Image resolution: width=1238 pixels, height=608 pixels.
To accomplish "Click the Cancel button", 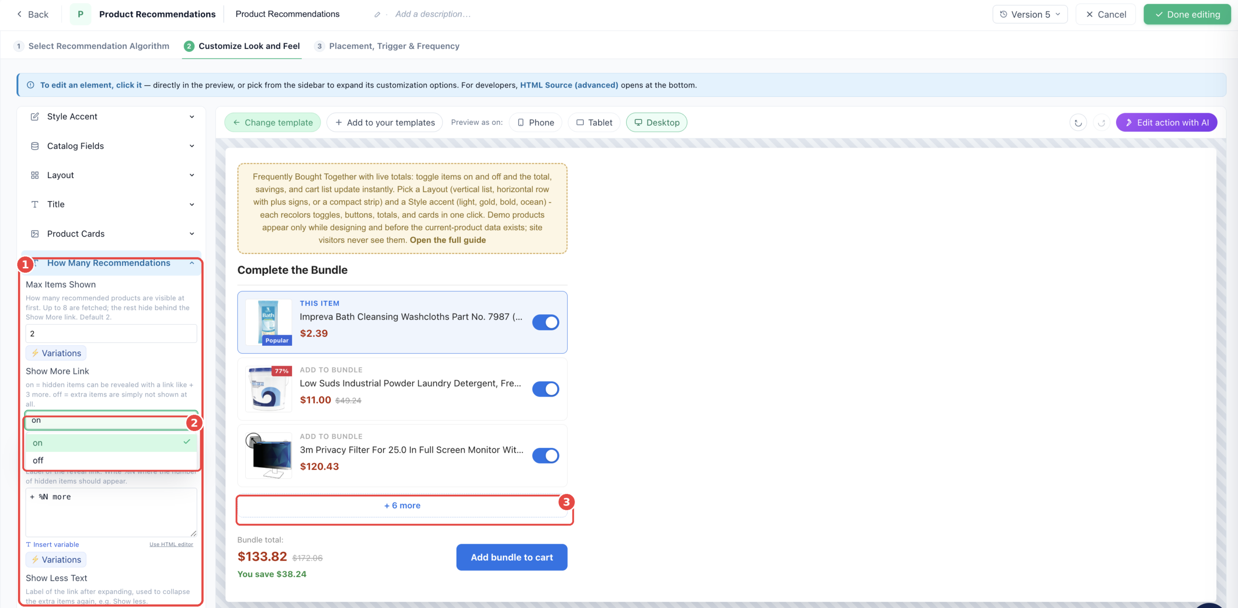I will pyautogui.click(x=1106, y=14).
